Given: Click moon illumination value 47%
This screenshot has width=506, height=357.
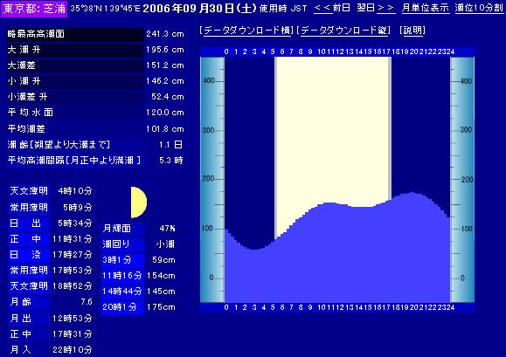Looking at the screenshot, I should pyautogui.click(x=167, y=229).
